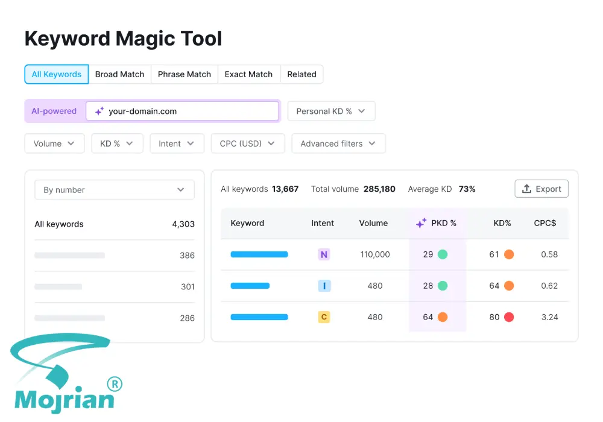
Task: Click the N intent badge
Action: point(324,254)
